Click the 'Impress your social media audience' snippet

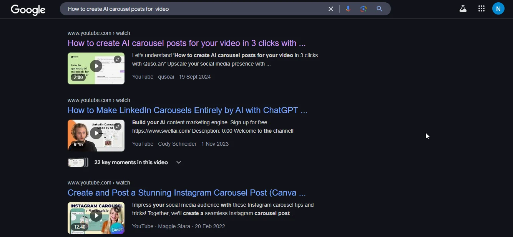(223, 209)
